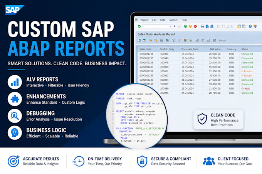Click the Generate Shortcut icon beside New Session
262x174 pixels.
pos(244,26)
